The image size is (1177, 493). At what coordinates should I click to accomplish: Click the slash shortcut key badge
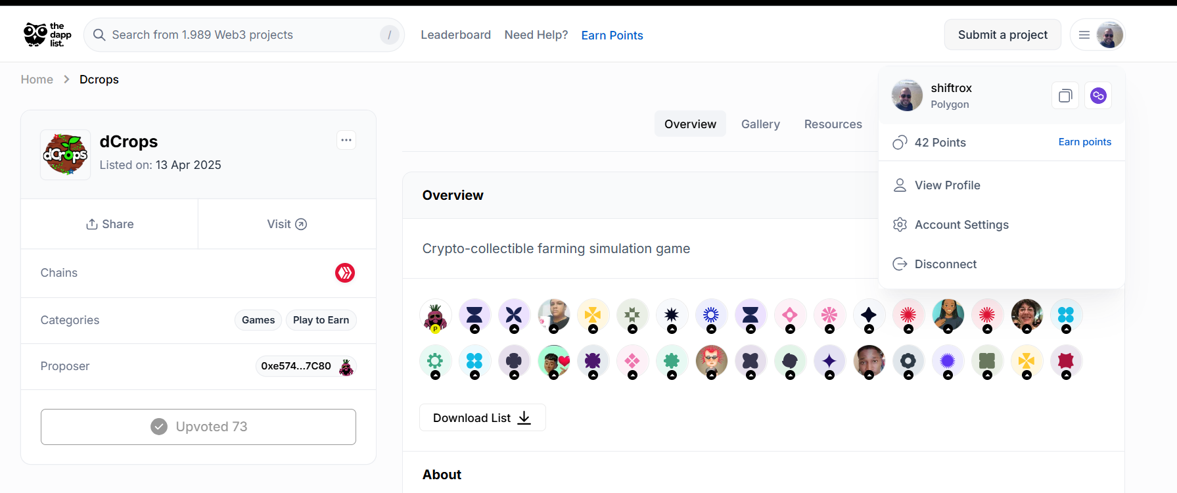pyautogui.click(x=389, y=35)
